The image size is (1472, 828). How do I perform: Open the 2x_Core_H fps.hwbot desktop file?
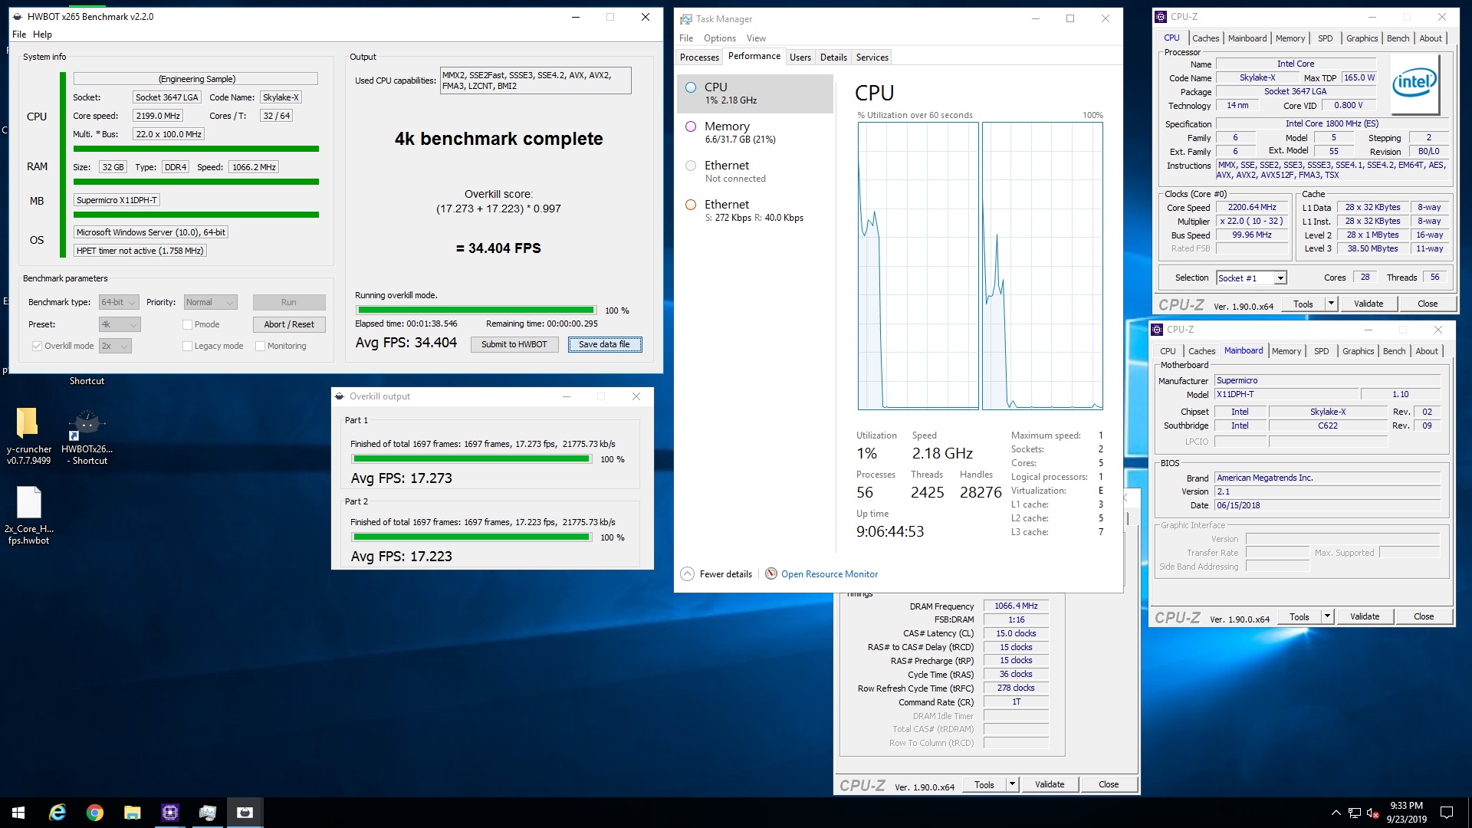(x=29, y=515)
